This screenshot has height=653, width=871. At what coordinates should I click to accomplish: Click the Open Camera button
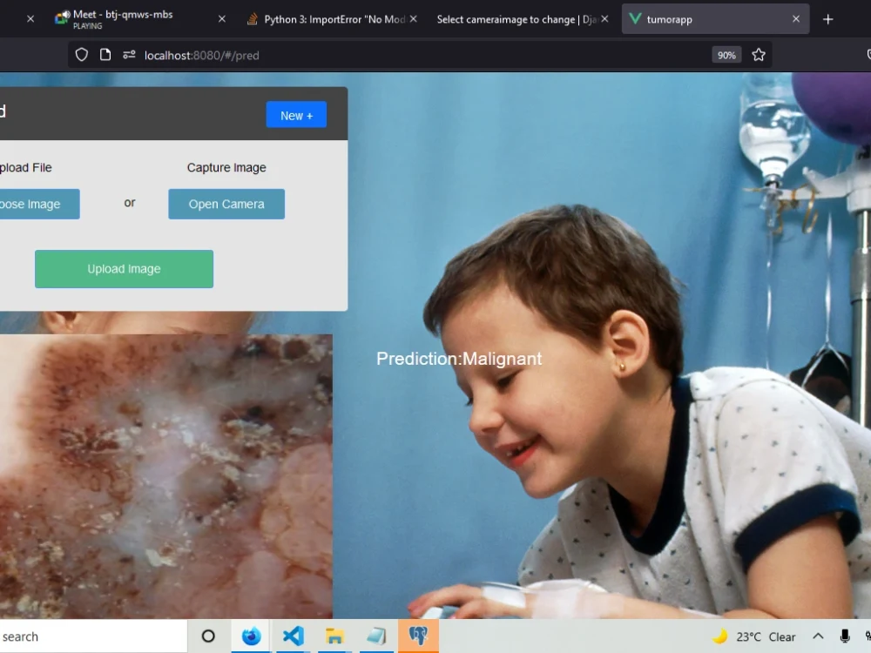(x=226, y=204)
